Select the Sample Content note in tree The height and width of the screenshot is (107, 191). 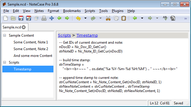[x=21, y=35]
